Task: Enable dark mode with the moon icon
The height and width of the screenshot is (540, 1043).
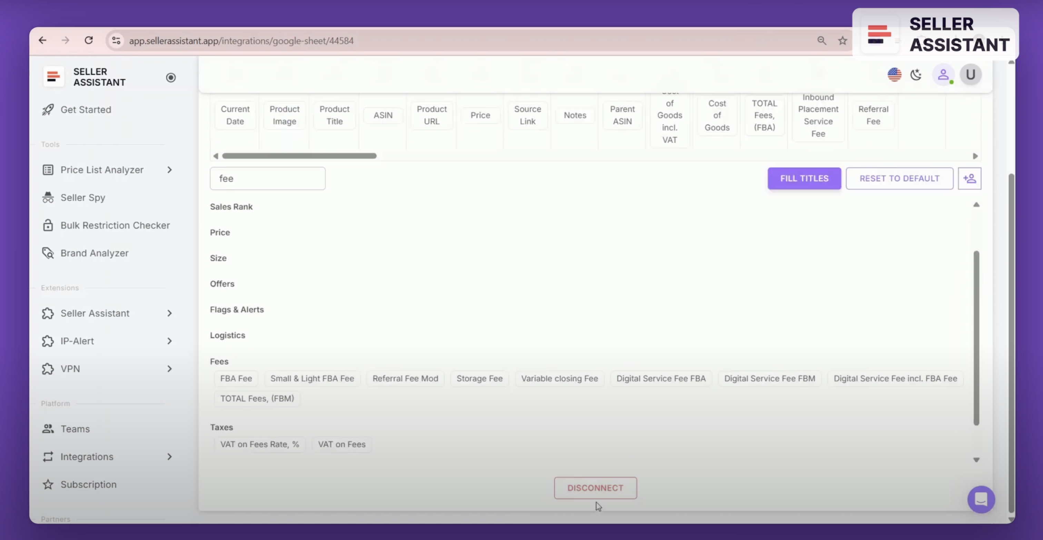Action: [916, 74]
